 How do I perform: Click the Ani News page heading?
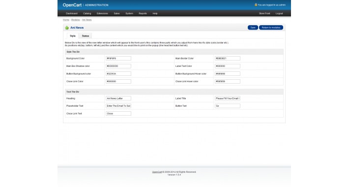[77, 28]
